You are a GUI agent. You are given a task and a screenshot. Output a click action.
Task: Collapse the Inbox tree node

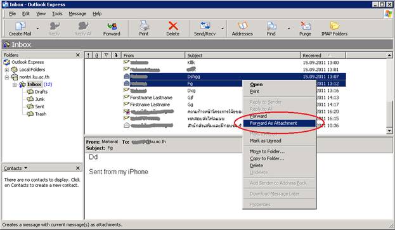tap(15, 84)
